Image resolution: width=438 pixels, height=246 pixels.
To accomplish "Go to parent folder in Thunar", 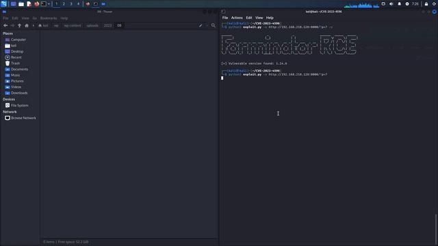I will point(19,25).
